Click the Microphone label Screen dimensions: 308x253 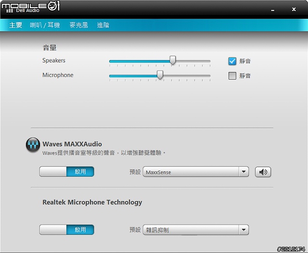[58, 75]
